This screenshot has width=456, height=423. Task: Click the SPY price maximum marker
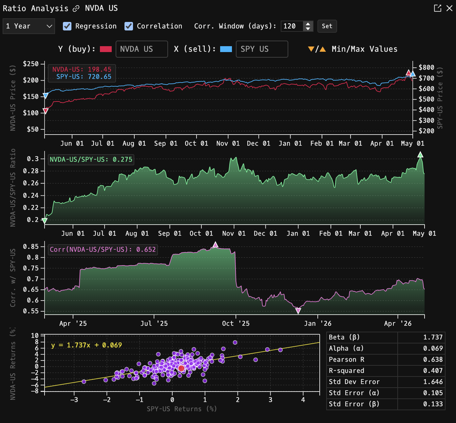(x=413, y=74)
